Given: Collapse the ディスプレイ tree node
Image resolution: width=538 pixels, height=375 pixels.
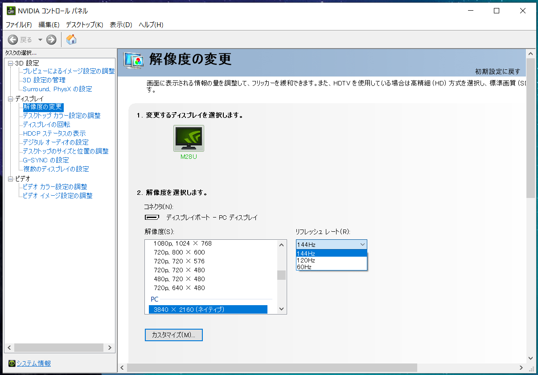Looking at the screenshot, I should 11,99.
